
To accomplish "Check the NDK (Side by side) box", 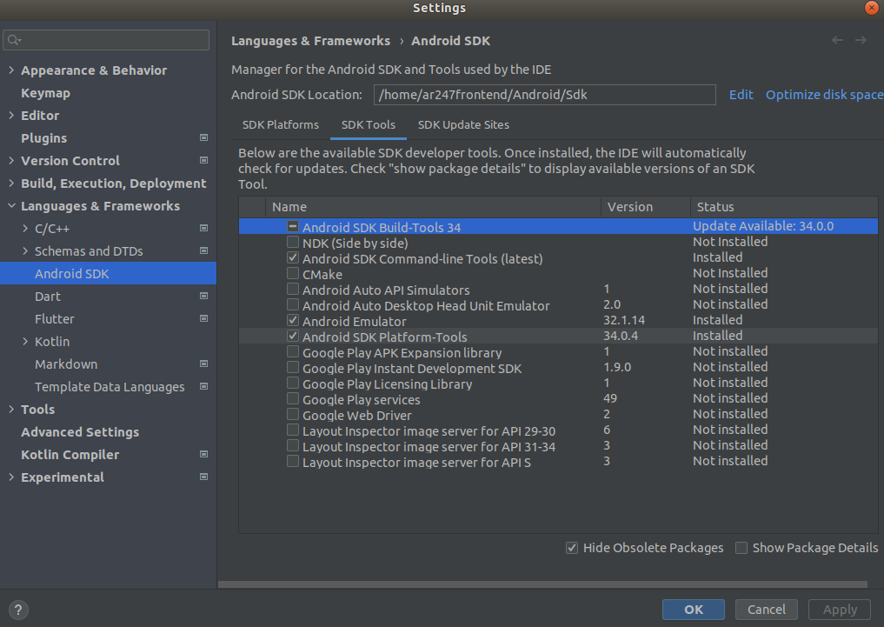I will (293, 242).
